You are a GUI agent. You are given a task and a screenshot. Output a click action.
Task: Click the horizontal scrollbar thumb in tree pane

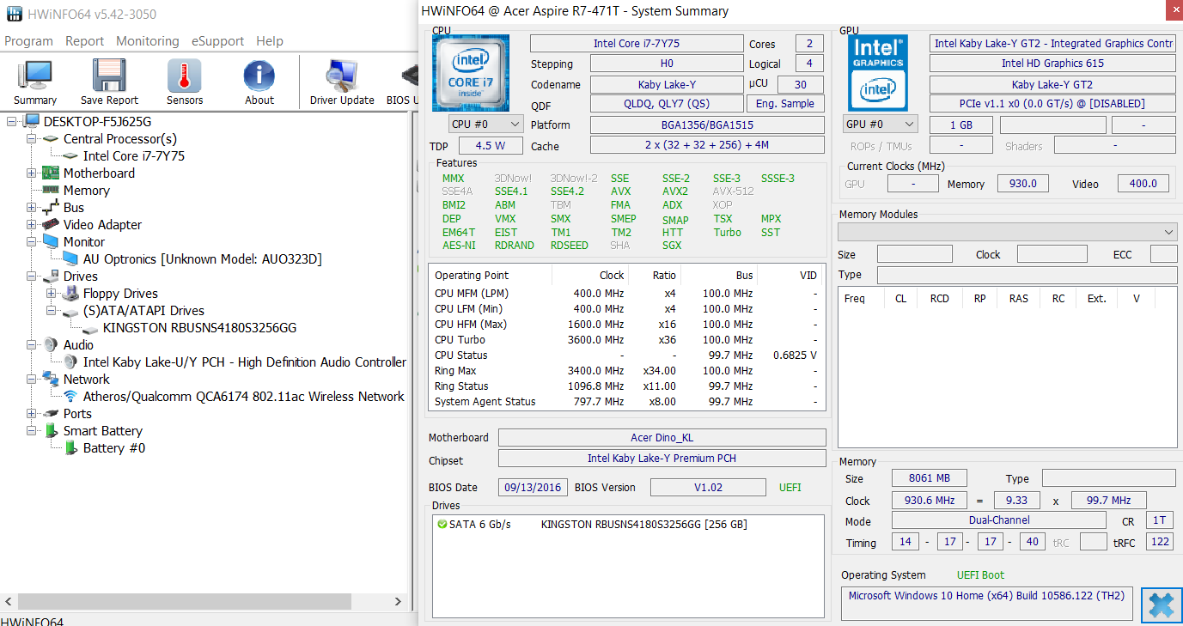[x=185, y=602]
